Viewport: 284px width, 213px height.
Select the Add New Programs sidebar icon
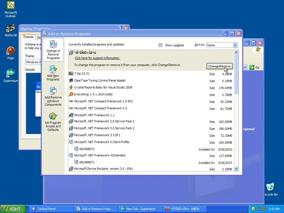pyautogui.click(x=53, y=69)
